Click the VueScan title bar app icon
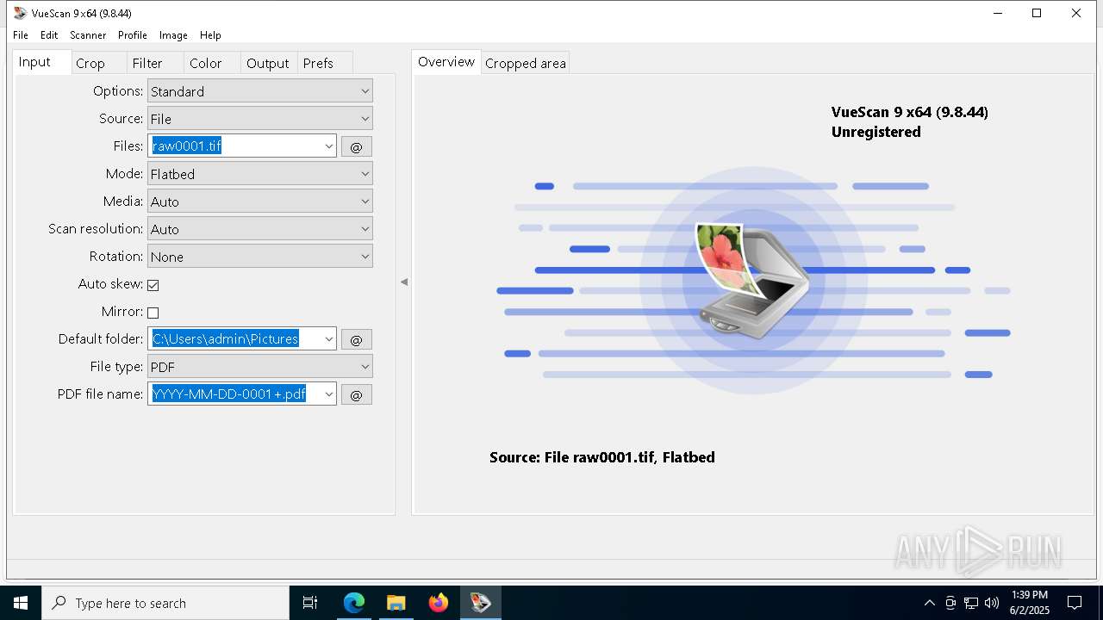The height and width of the screenshot is (620, 1103). point(20,13)
